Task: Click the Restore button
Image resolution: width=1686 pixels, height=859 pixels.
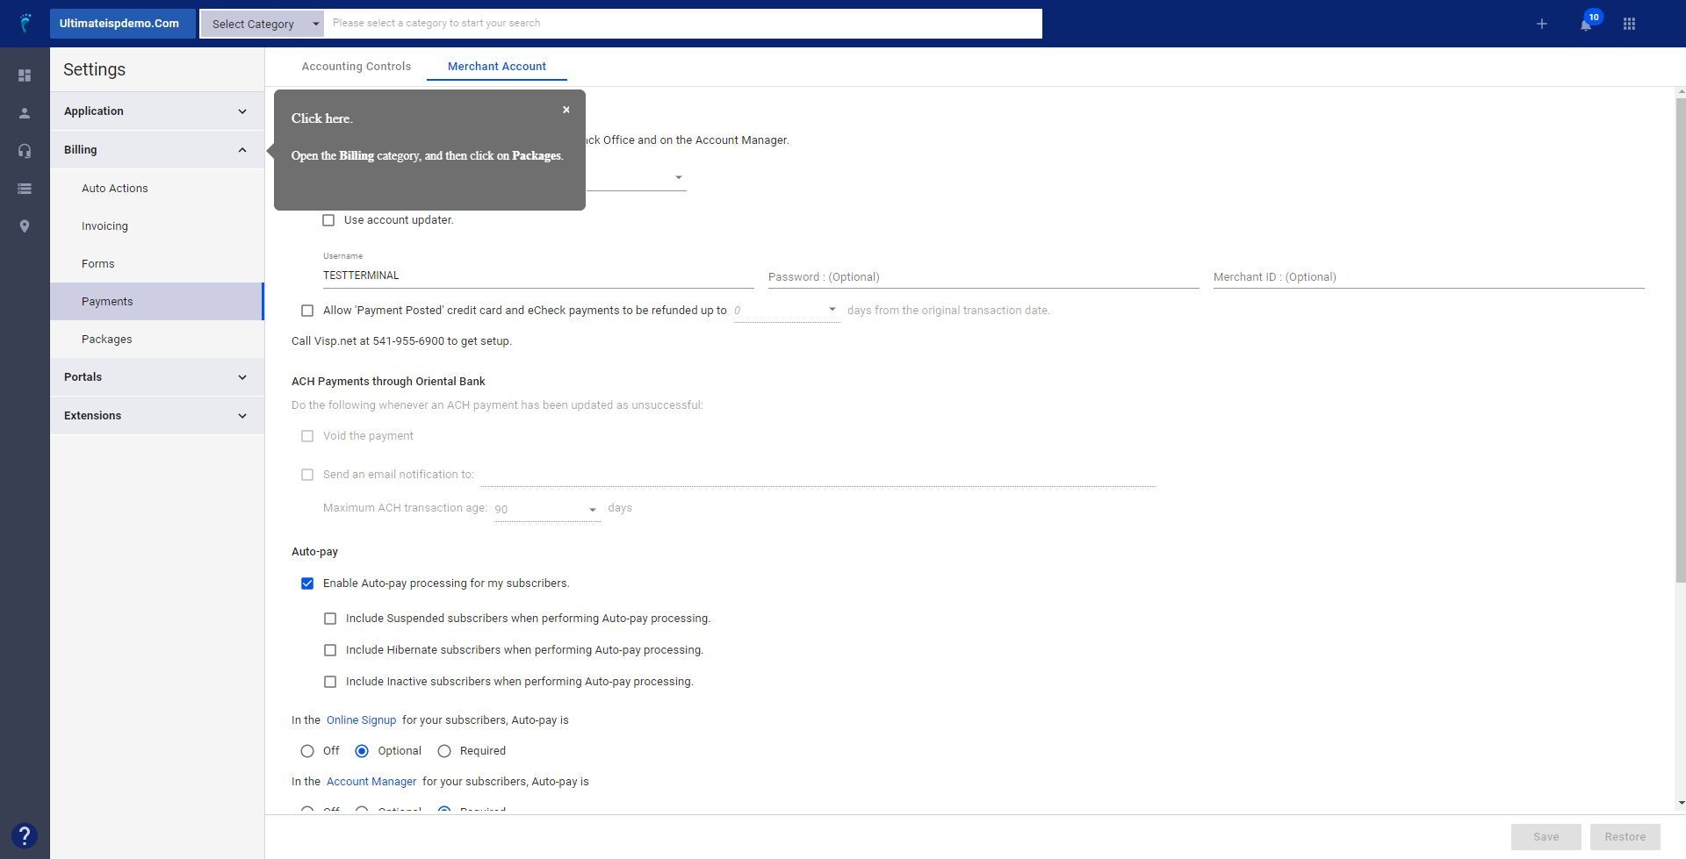Action: coord(1625,837)
